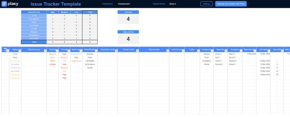
Task: Click the Critical severity cell
Action: (x=52, y=64)
